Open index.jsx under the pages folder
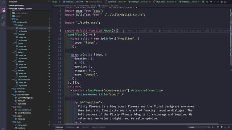The width and height of the screenshot is (232, 130). click(21, 119)
